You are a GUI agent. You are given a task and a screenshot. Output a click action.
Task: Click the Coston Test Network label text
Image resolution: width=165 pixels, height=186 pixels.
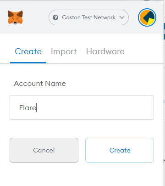pos(89,17)
